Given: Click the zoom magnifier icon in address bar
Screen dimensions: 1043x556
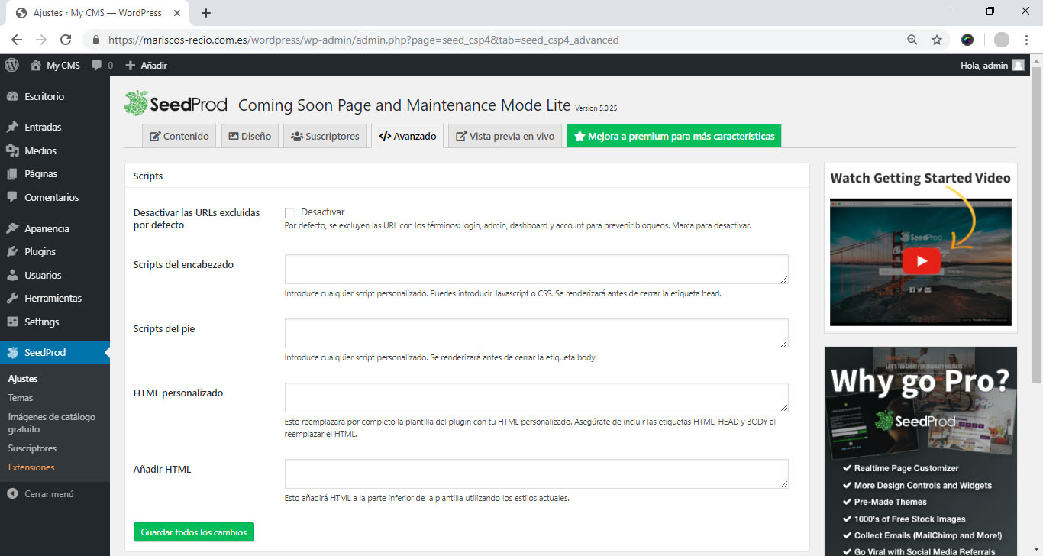Looking at the screenshot, I should tap(912, 40).
